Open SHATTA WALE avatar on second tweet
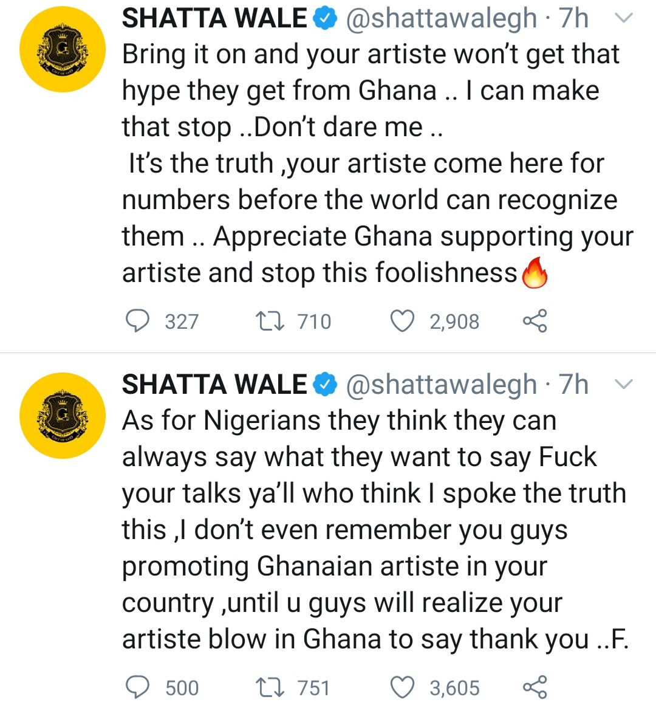This screenshot has height=708, width=656. 63,416
